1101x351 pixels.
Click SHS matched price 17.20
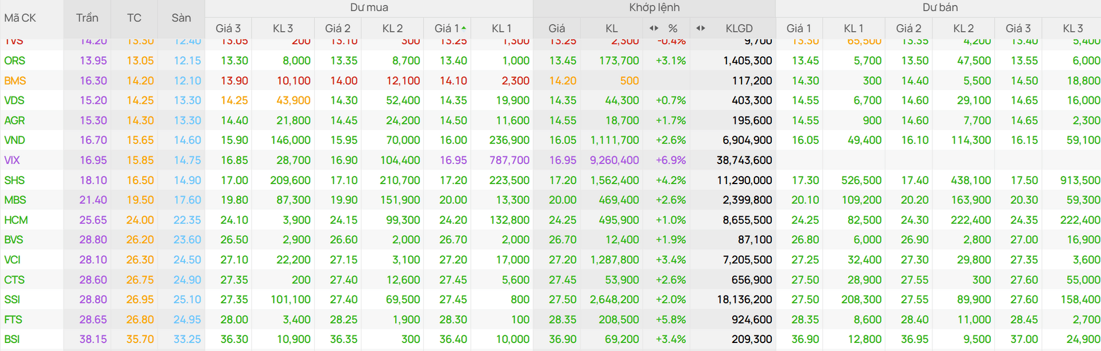pos(563,180)
